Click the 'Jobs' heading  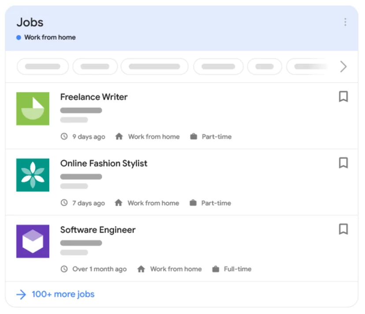click(x=30, y=23)
